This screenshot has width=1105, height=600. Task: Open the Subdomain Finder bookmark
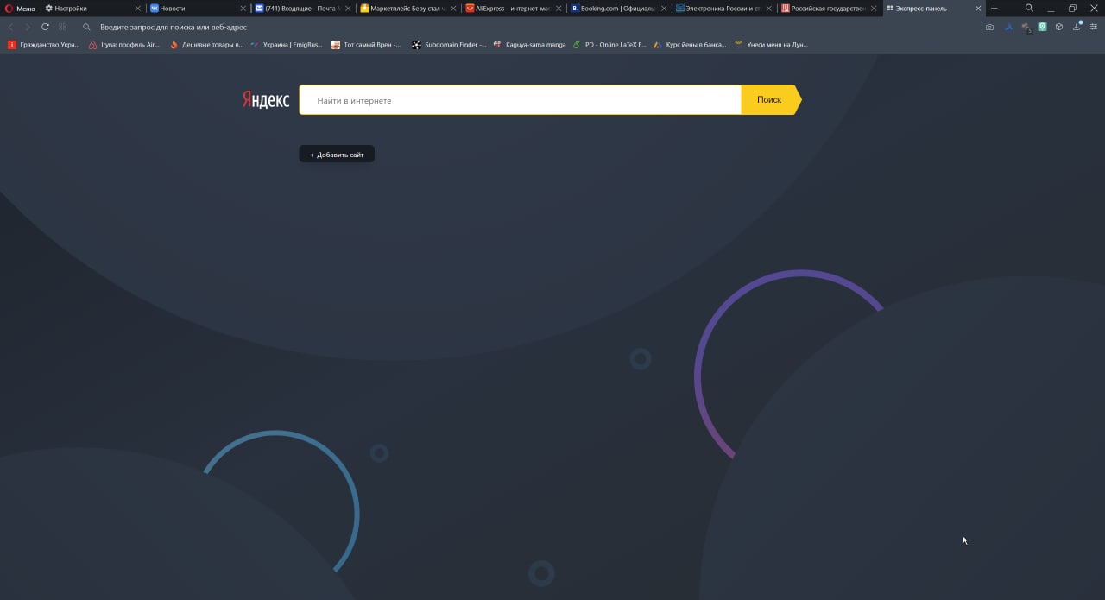click(449, 44)
